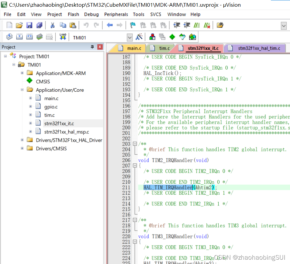
Task: Paste from the clipboard with the Paste icon
Action: [73, 25]
